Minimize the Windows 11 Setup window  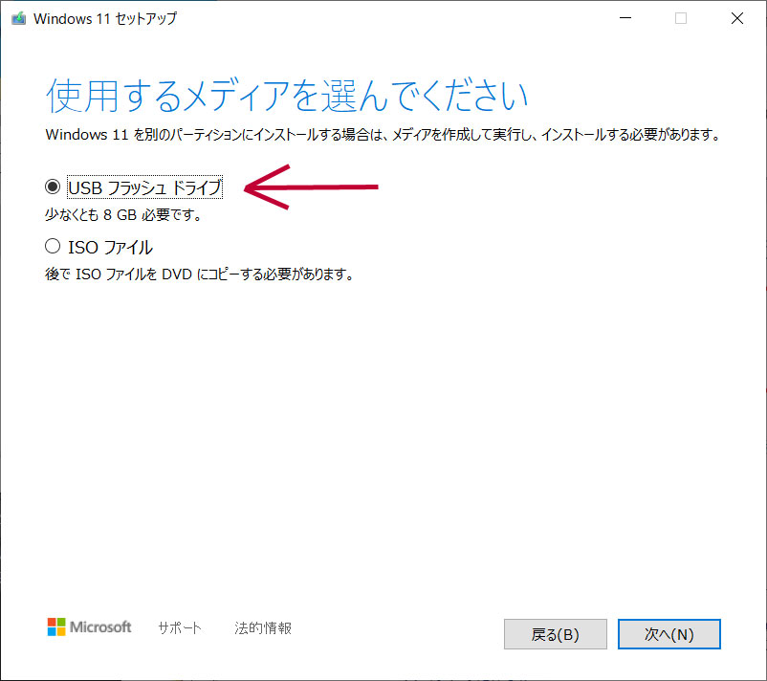(624, 18)
